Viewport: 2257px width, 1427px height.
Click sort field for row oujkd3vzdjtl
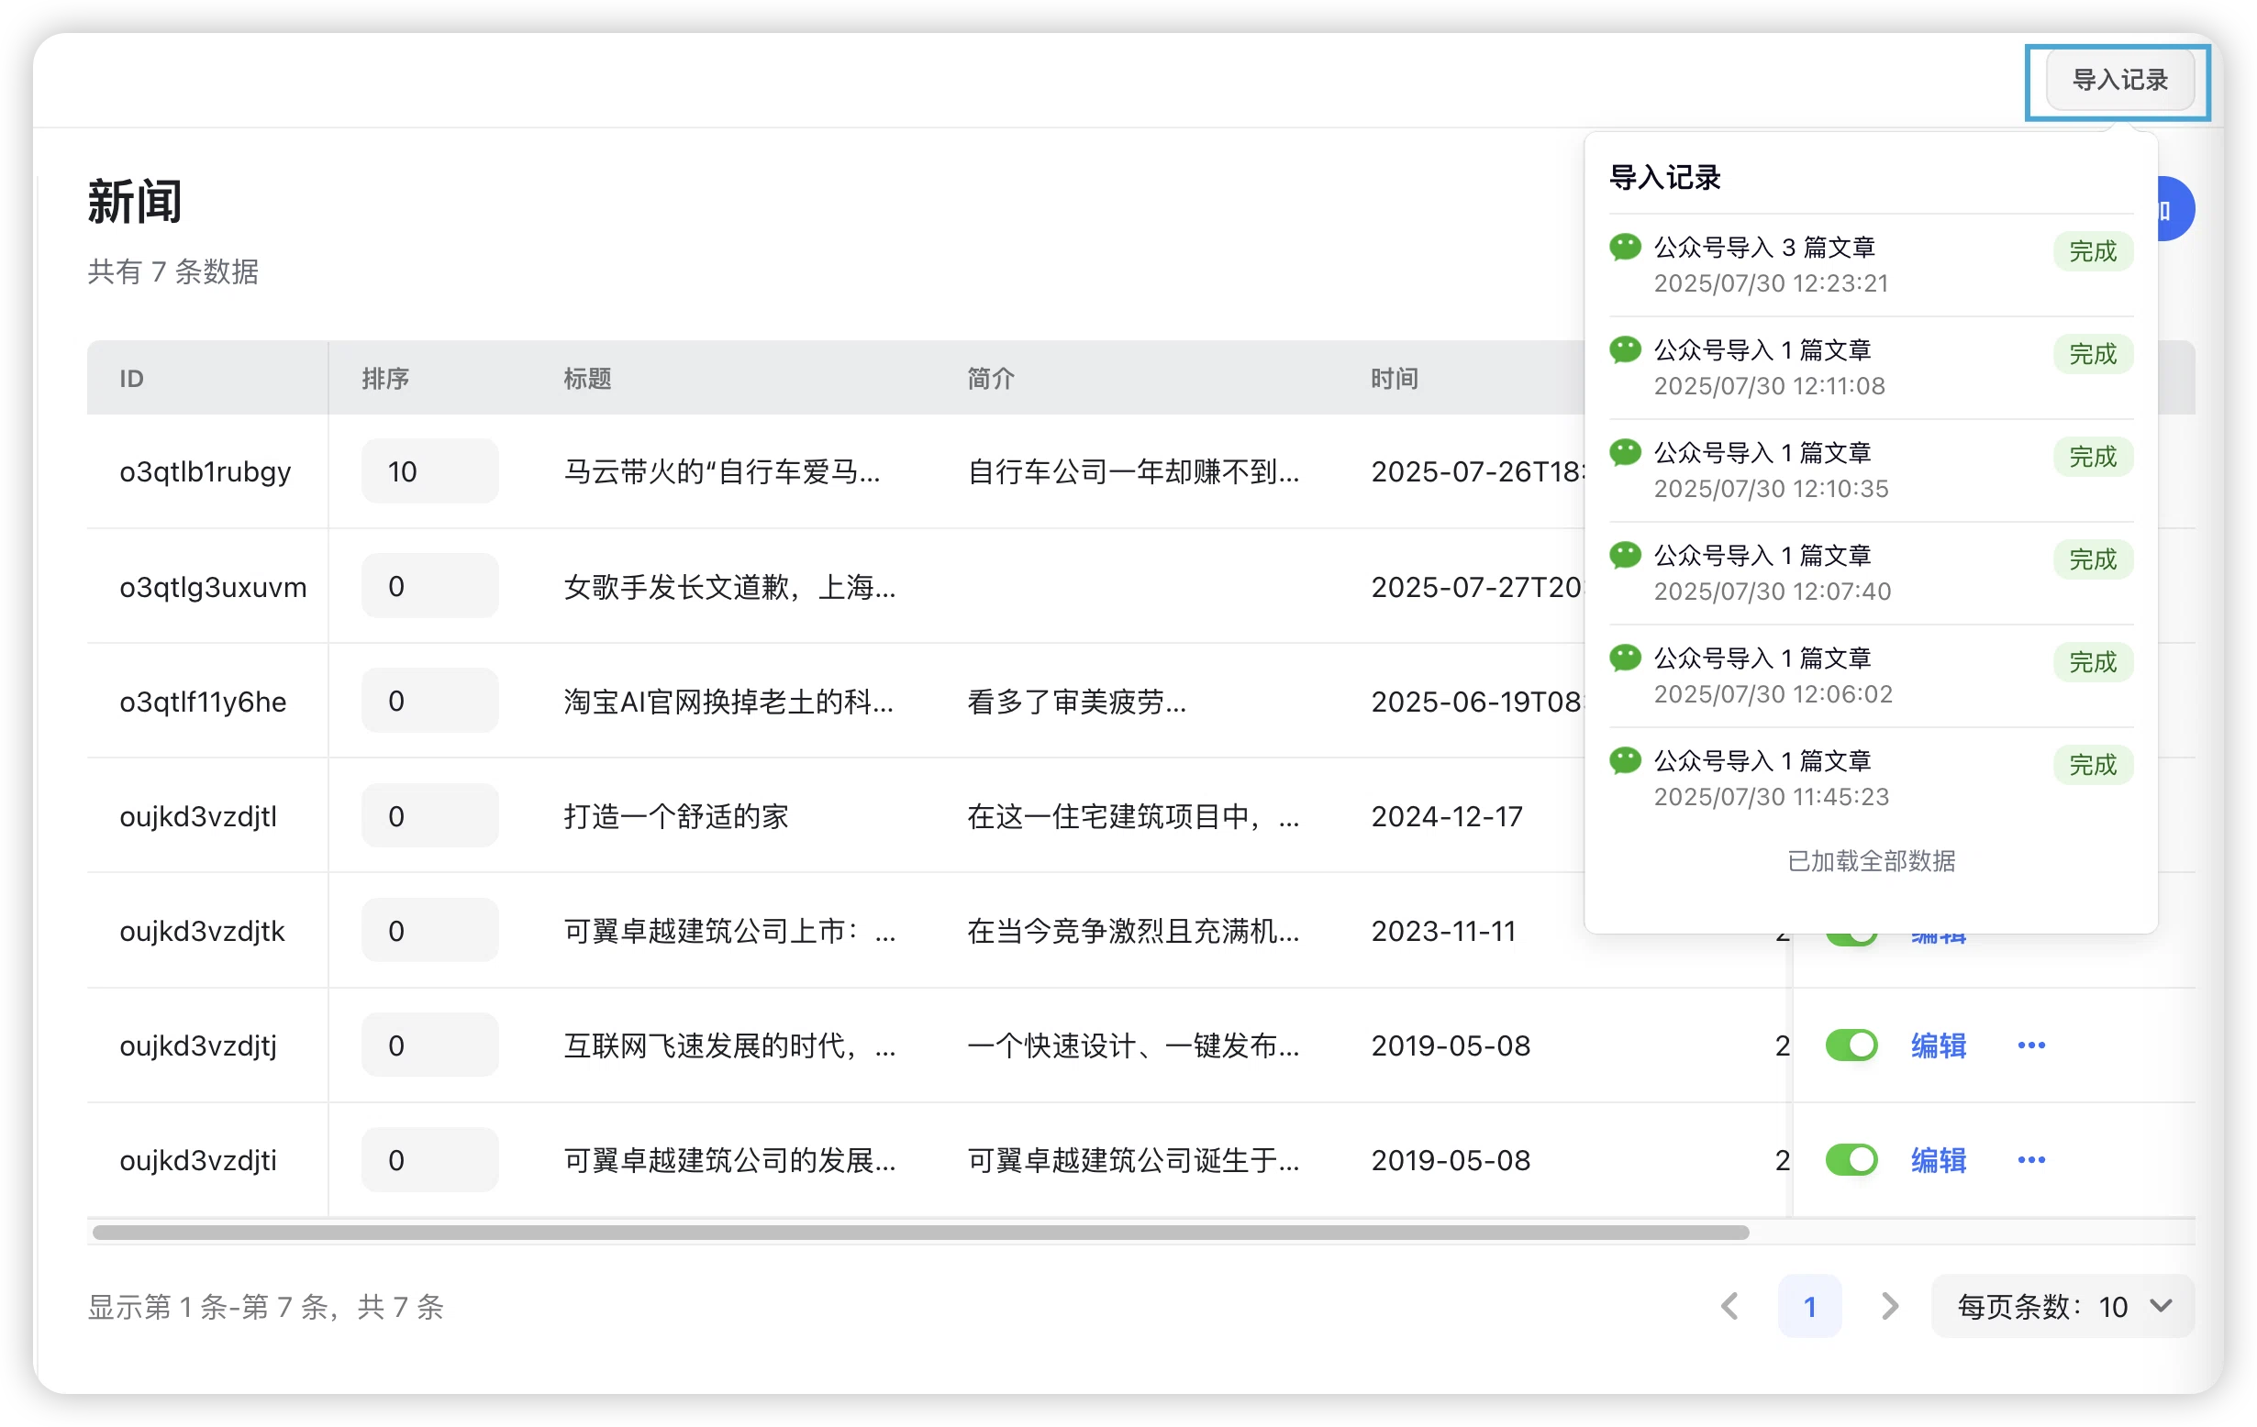[430, 816]
